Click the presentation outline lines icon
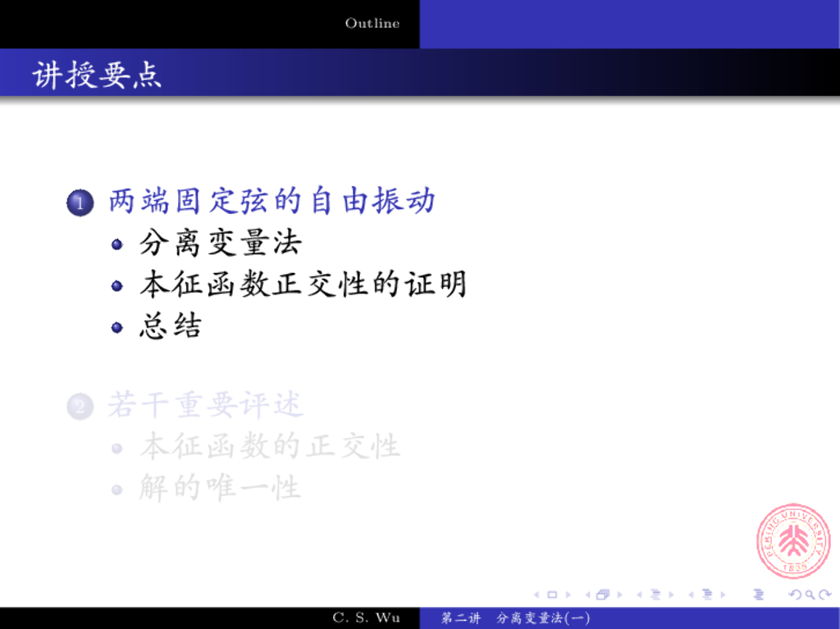The height and width of the screenshot is (629, 840). tap(759, 595)
